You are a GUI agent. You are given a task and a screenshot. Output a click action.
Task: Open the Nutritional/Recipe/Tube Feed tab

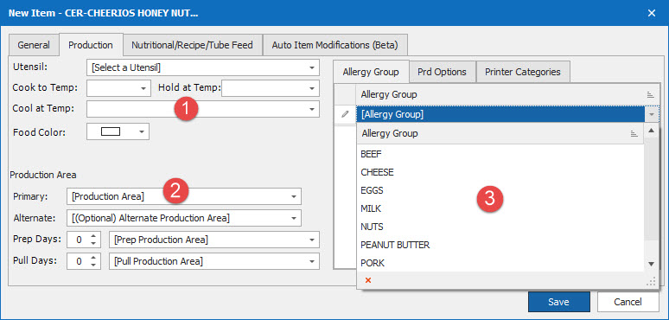192,45
